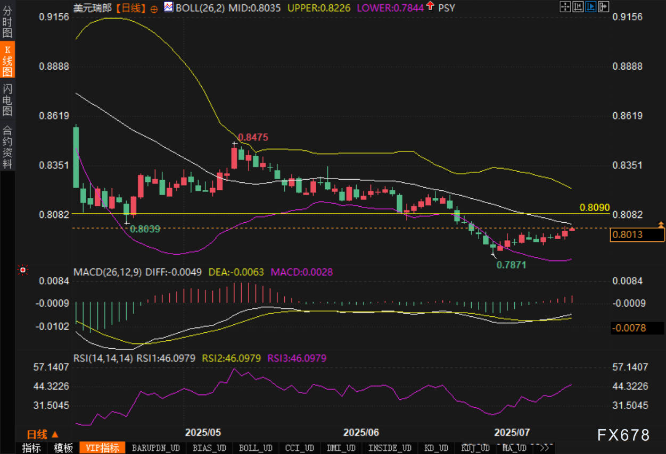Click the red upward arrow next to PSY
The height and width of the screenshot is (454, 666).
[x=430, y=7]
